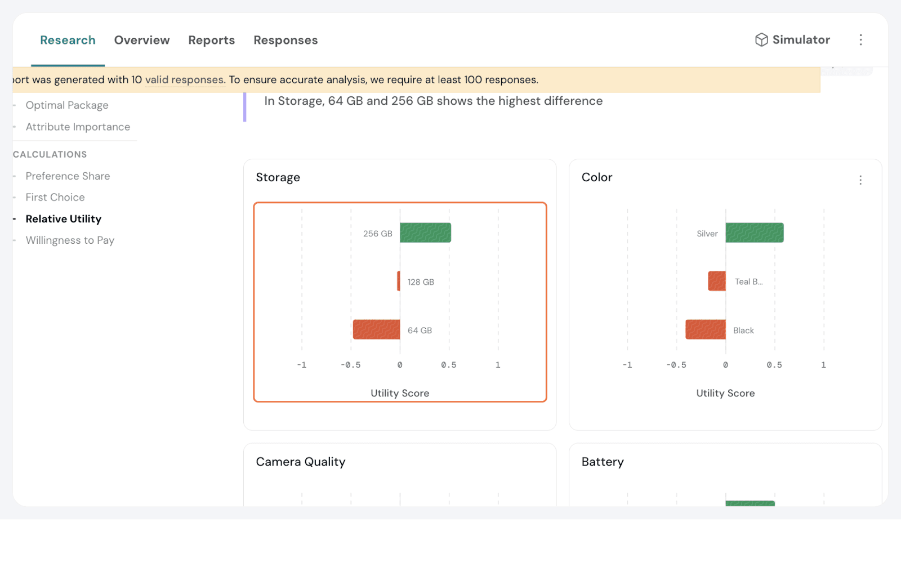Open the Color card options menu
Screen dimensions: 901x568
click(860, 180)
